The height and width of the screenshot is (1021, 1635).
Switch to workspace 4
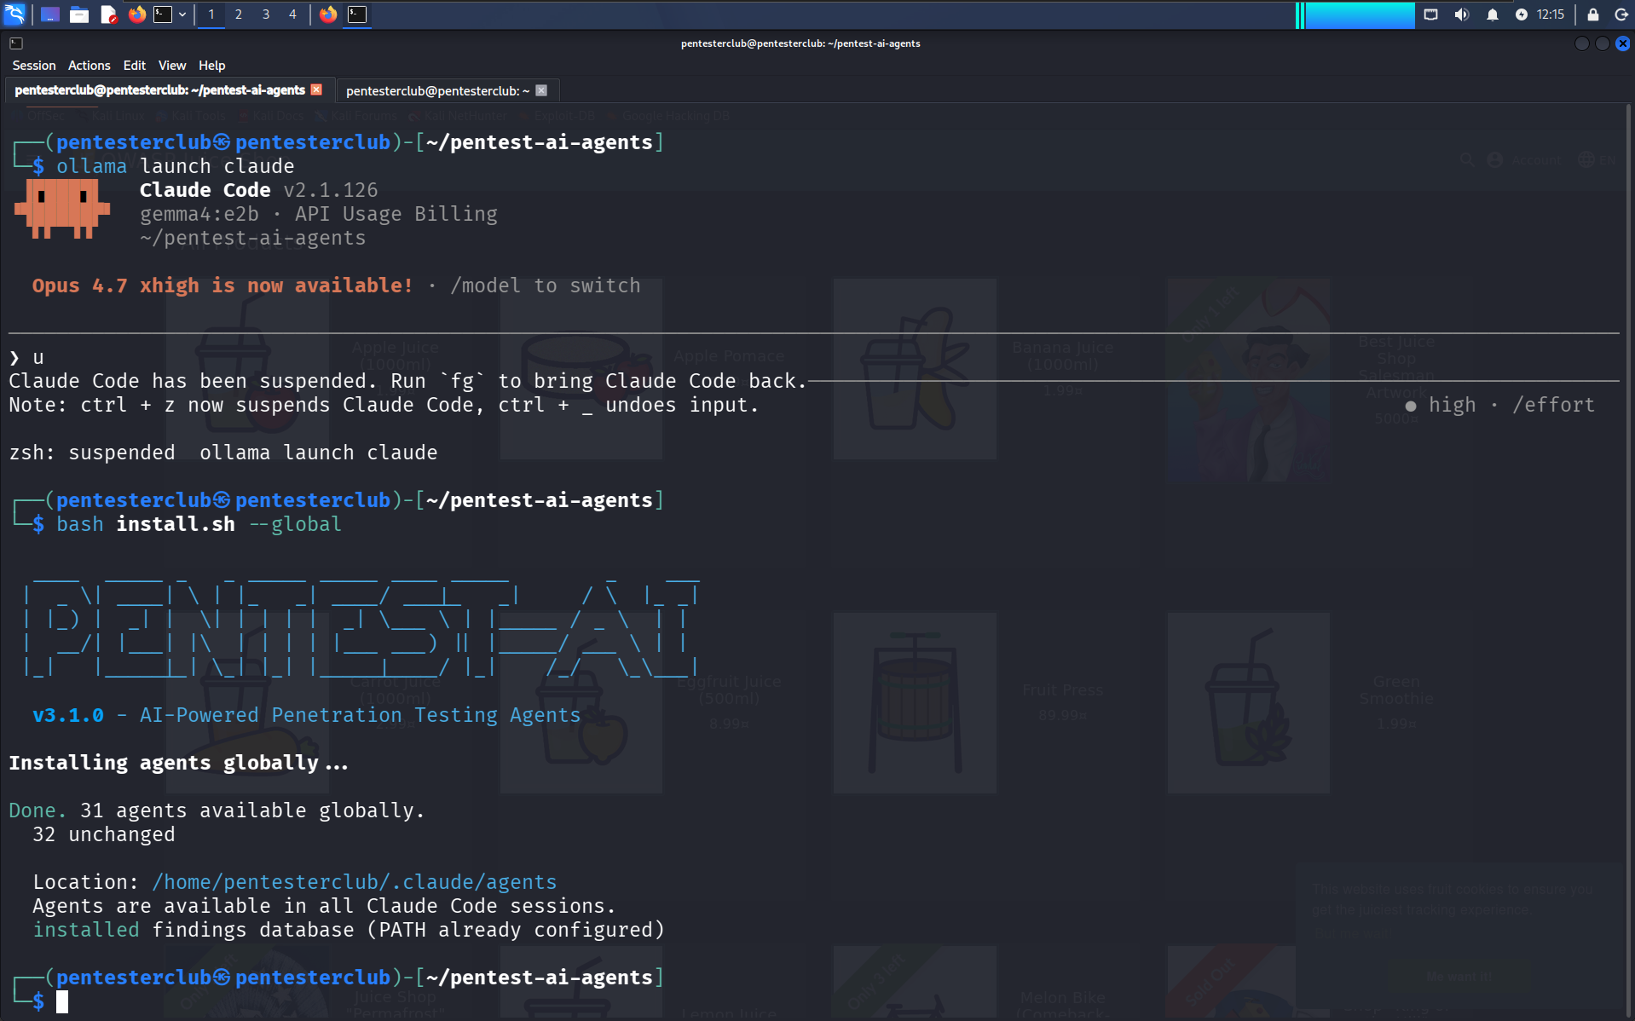292,14
